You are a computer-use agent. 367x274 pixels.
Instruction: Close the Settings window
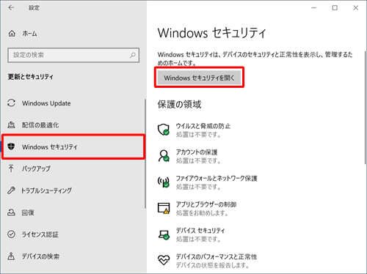(356, 8)
